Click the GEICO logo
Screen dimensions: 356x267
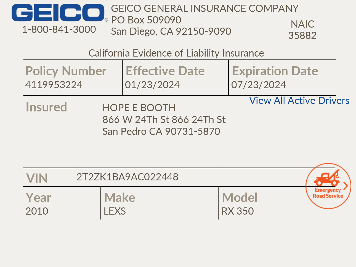[x=58, y=13]
